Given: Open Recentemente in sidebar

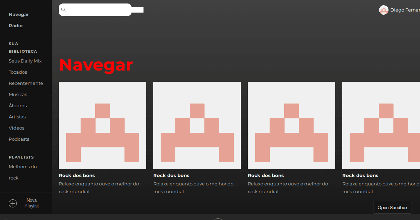Looking at the screenshot, I should point(26,83).
